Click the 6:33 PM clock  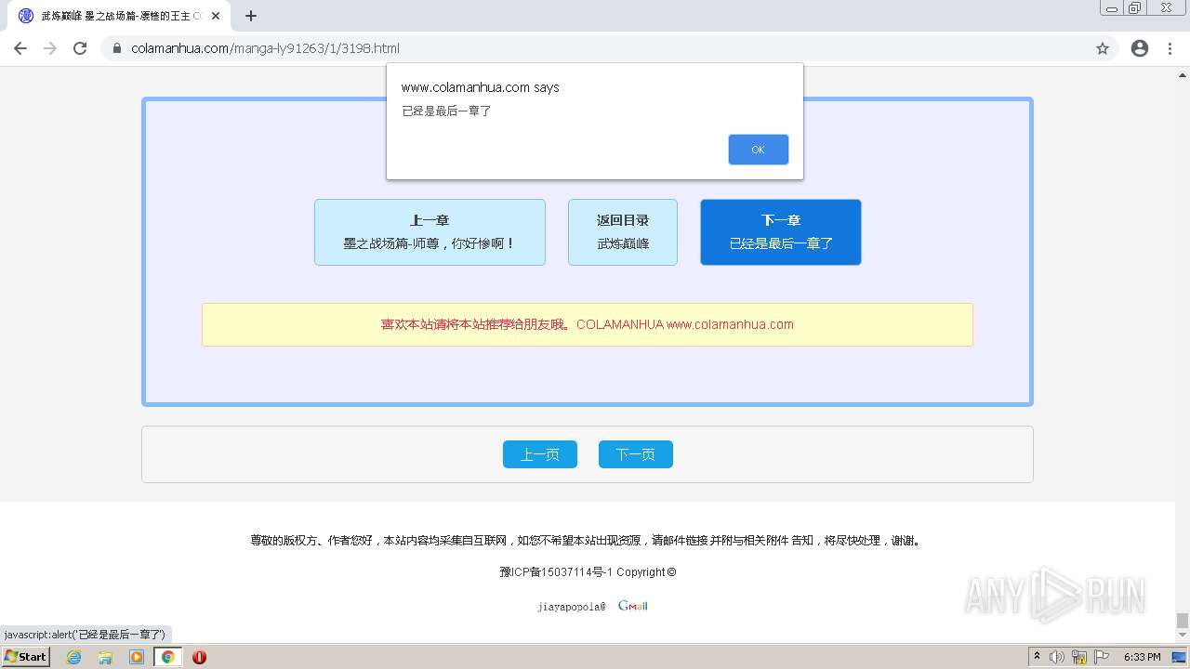pos(1142,657)
